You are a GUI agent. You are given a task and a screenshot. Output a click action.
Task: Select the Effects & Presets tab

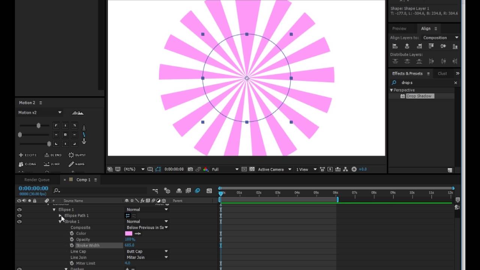tap(407, 73)
